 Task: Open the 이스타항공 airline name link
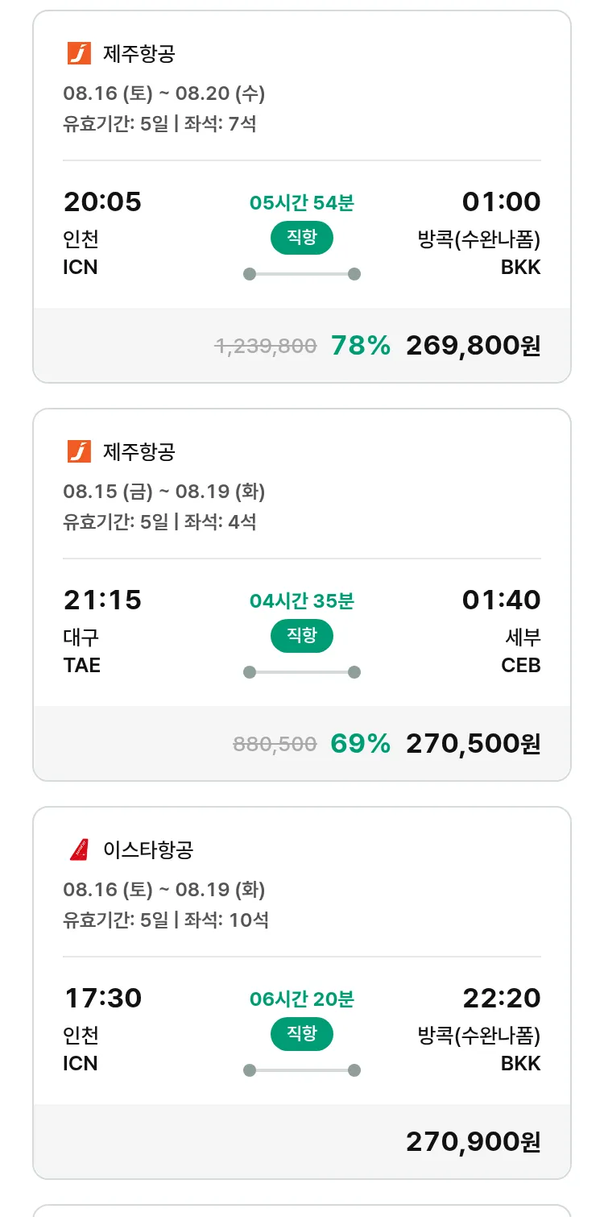148,849
